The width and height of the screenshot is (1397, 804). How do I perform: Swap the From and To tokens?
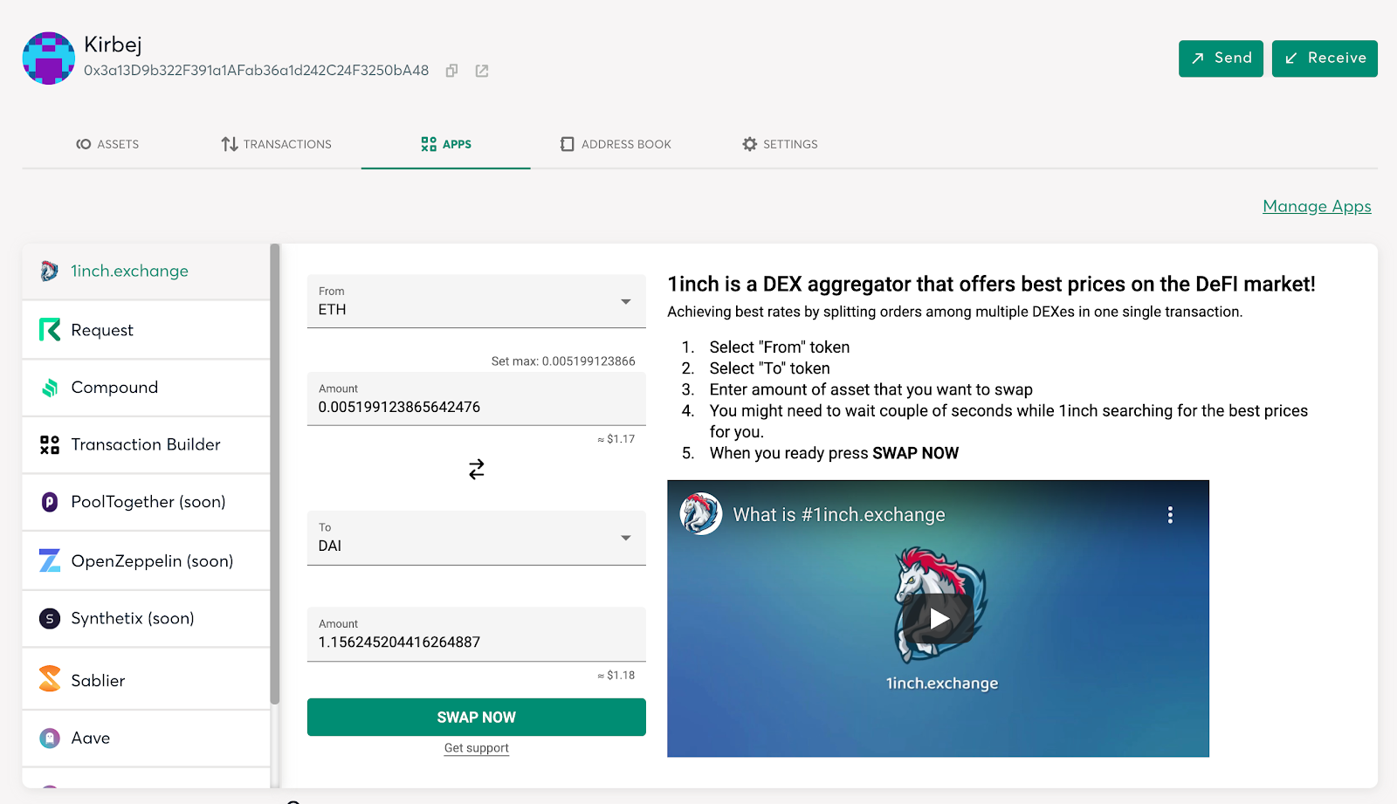(477, 470)
